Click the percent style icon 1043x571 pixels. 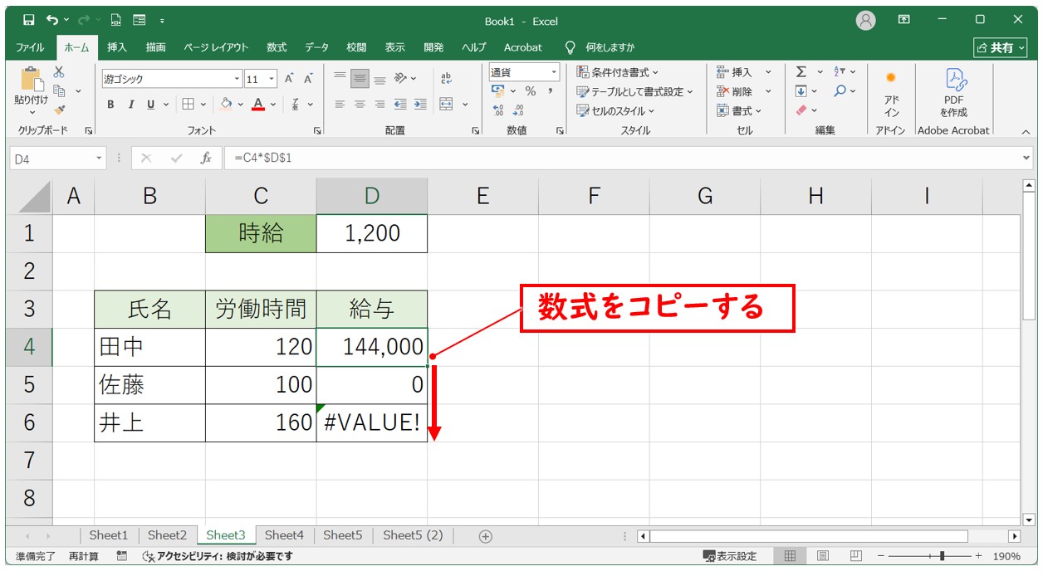coord(530,91)
